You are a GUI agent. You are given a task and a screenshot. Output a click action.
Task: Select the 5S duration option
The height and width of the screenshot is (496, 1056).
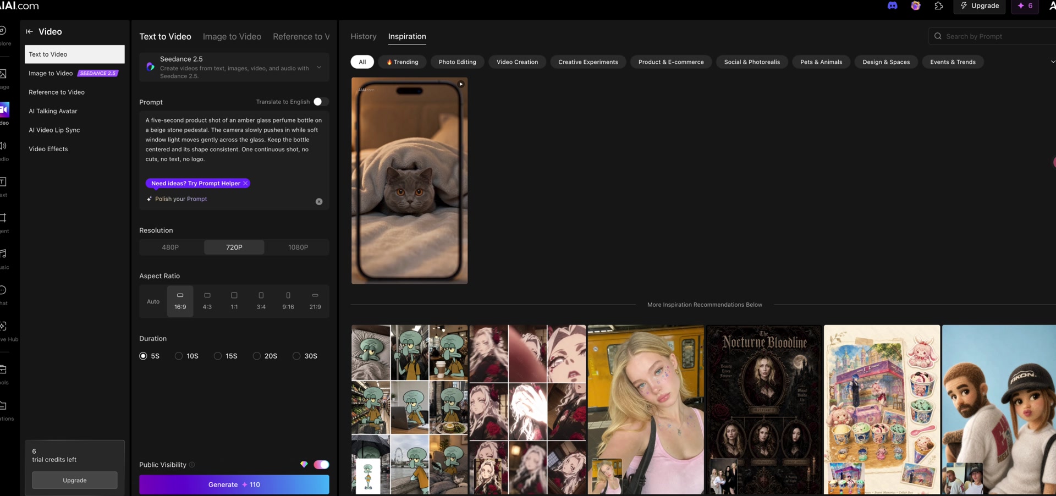coord(149,356)
